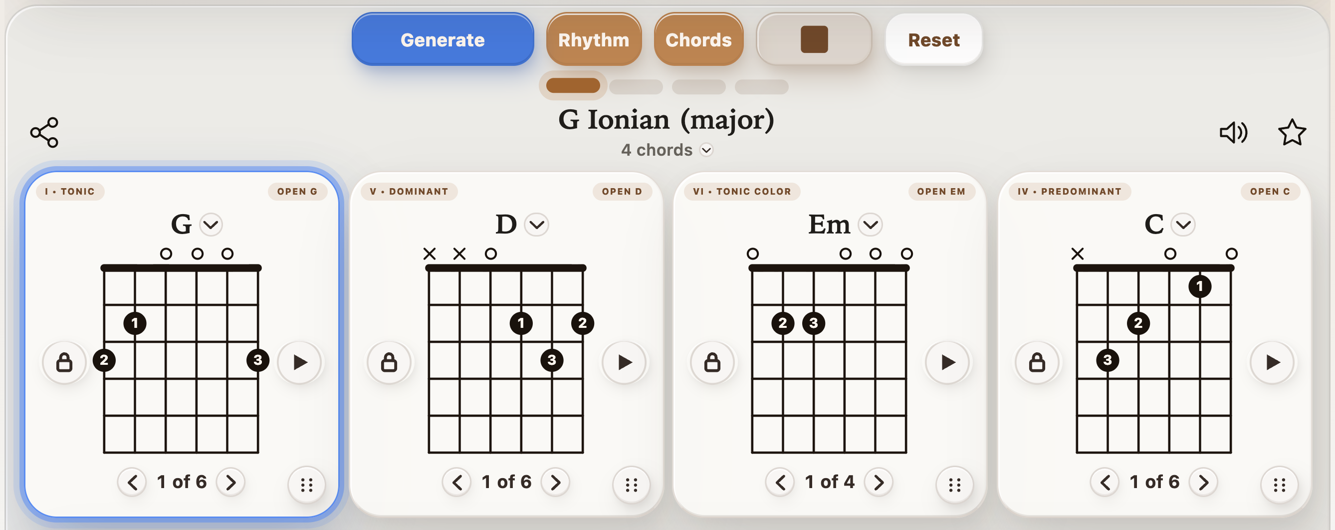
Task: Lock the G chord
Action: [x=64, y=362]
